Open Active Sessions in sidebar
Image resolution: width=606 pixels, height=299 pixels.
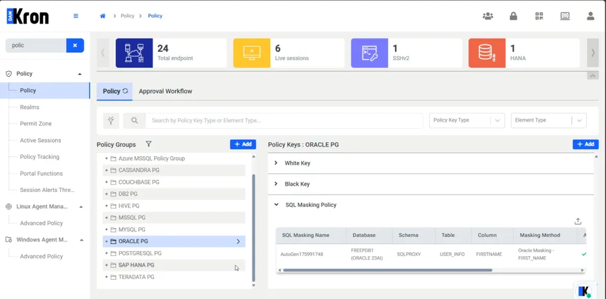[40, 140]
